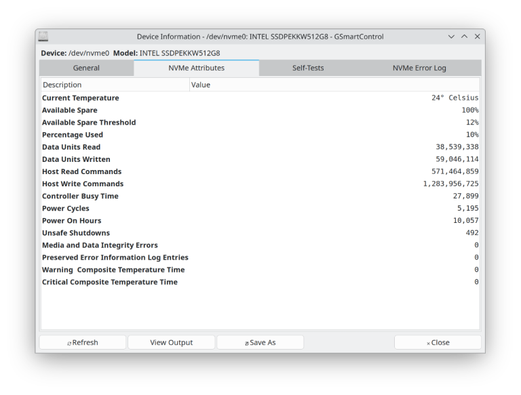Select the NVMe Attributes tab

(196, 68)
